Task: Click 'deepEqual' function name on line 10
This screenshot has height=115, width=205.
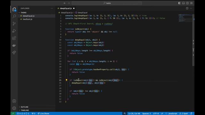Action: [80, 40]
